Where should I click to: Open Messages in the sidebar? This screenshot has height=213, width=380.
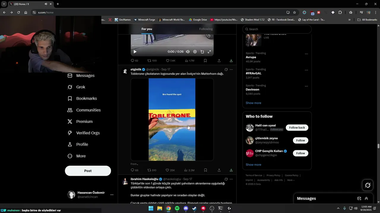pos(81,75)
